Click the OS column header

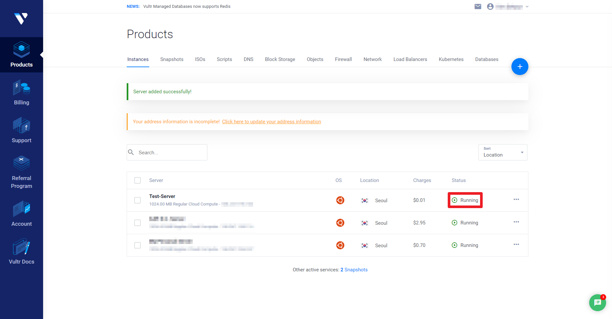click(339, 180)
